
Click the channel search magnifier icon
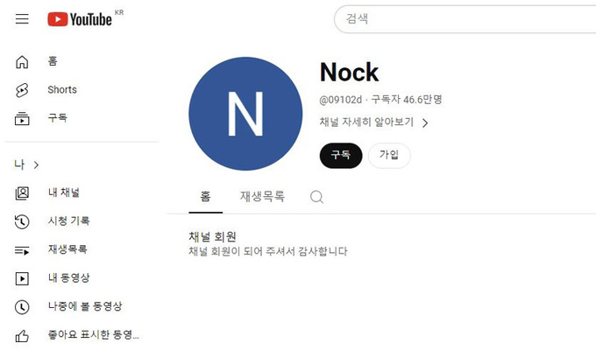[x=316, y=197]
